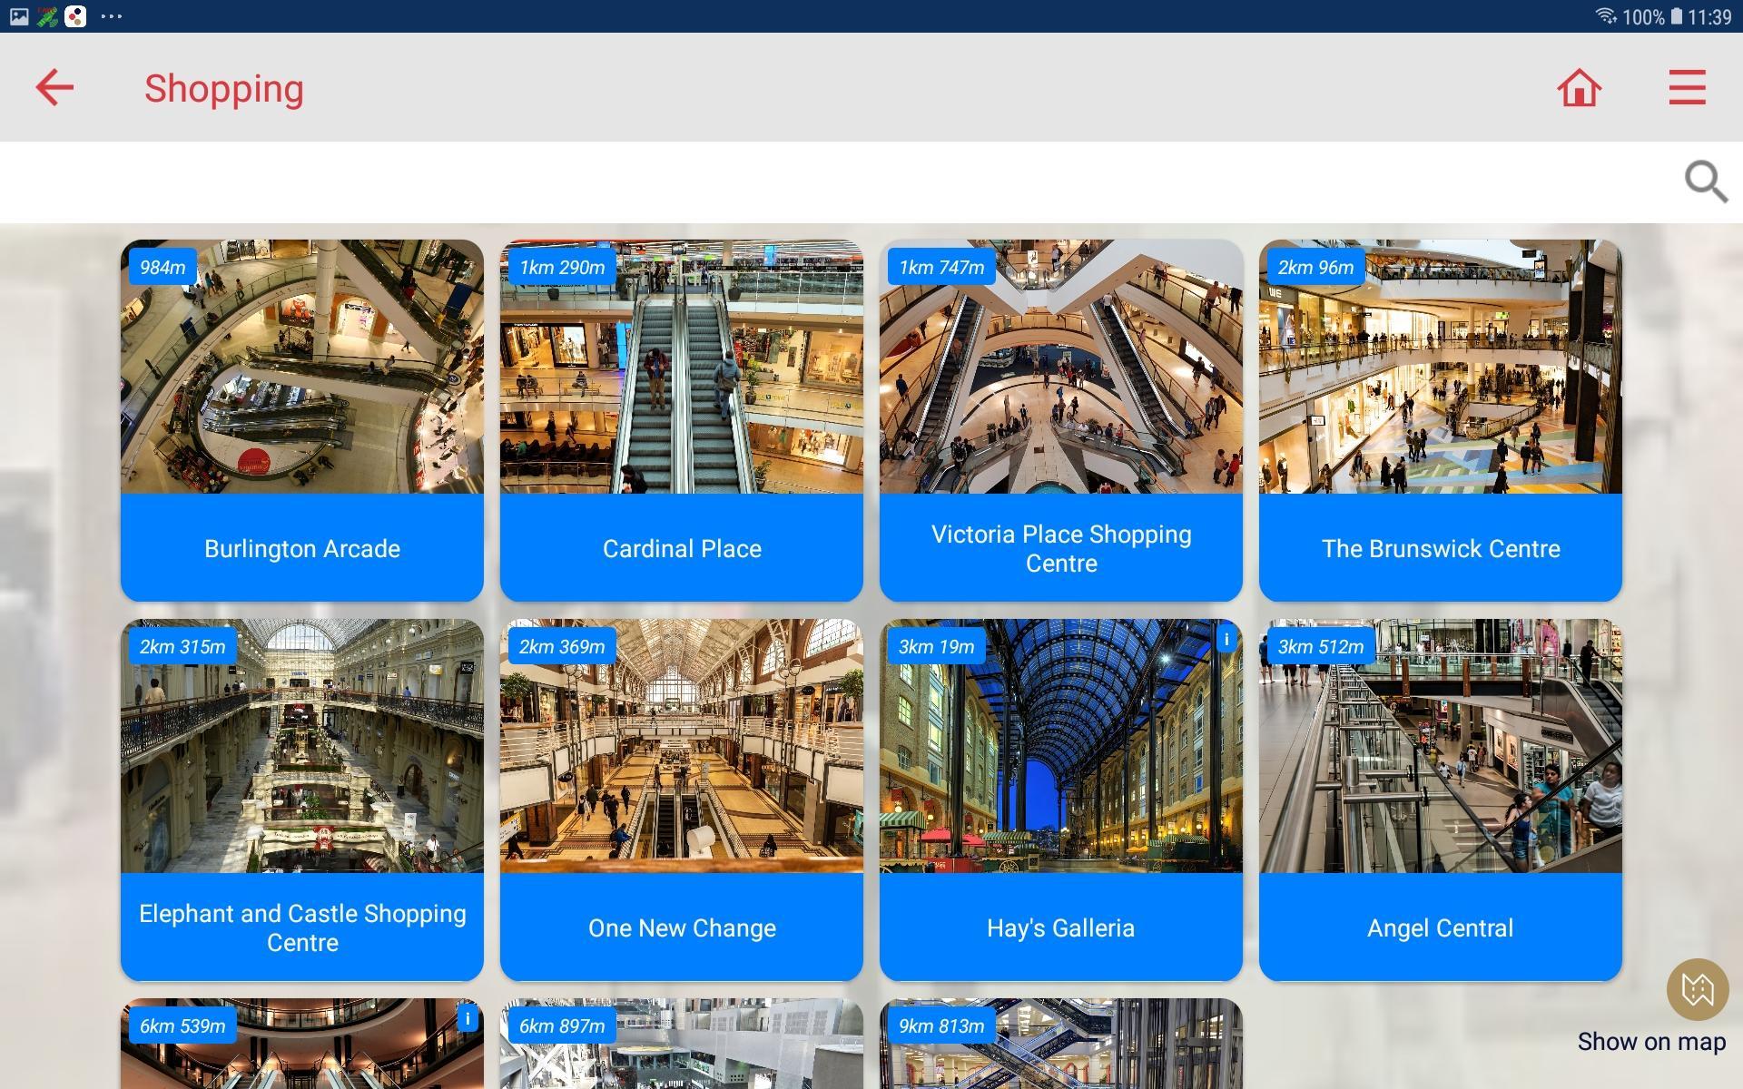This screenshot has height=1089, width=1743.
Task: Click the 2km 315m distance badge
Action: 182,647
